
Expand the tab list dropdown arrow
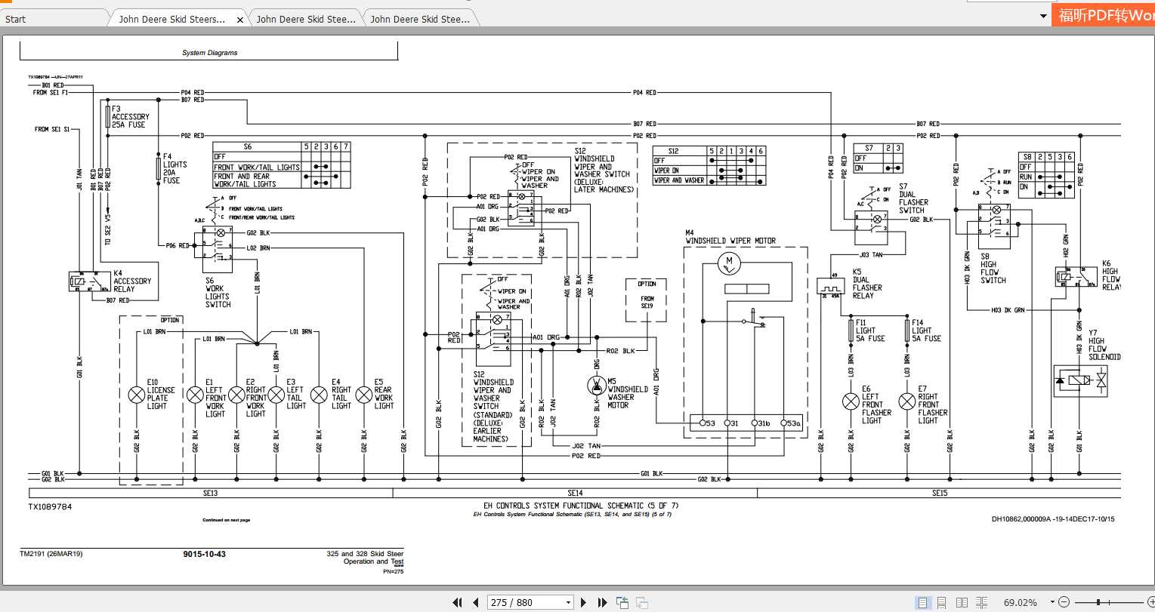(x=1044, y=16)
